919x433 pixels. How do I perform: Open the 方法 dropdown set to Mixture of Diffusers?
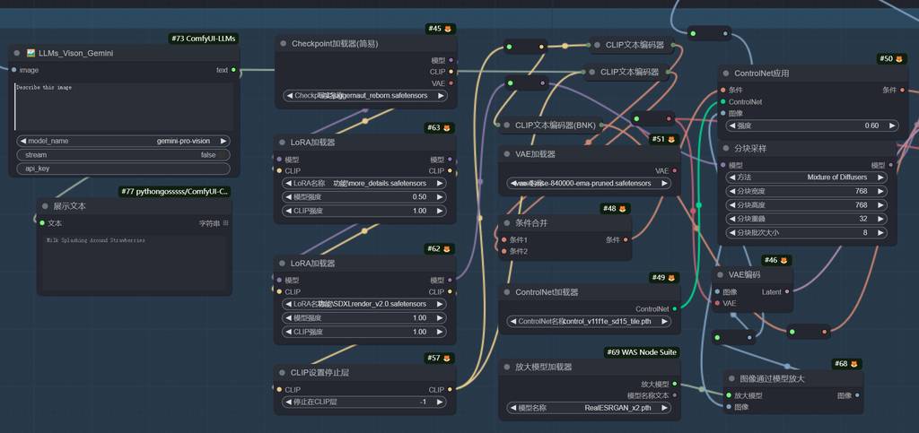(x=808, y=178)
